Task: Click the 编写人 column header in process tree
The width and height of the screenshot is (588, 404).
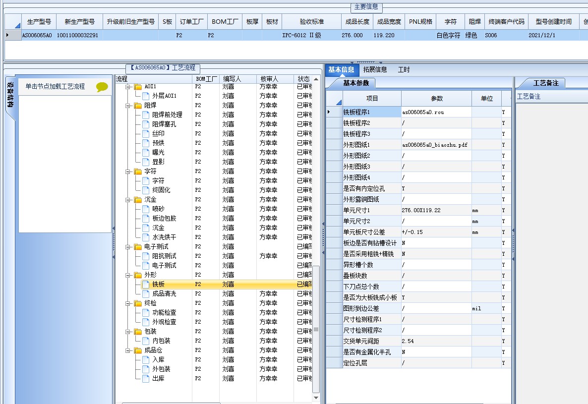Action: [x=238, y=79]
